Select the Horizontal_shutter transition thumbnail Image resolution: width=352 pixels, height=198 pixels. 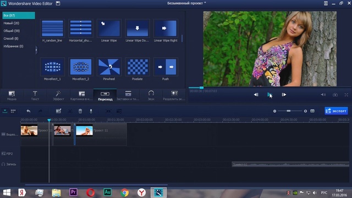click(81, 28)
